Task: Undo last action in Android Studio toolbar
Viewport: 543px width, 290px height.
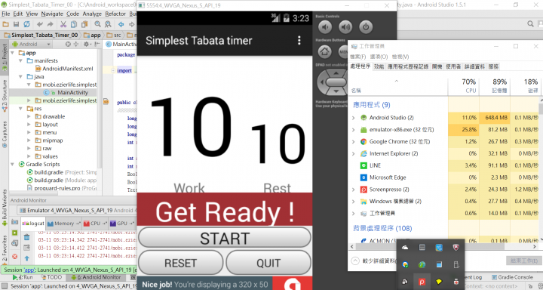Action: coord(40,24)
